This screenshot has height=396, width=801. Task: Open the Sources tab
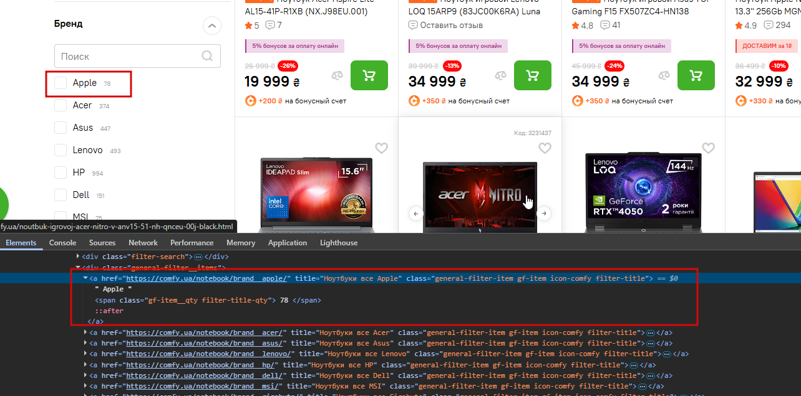[x=102, y=243]
